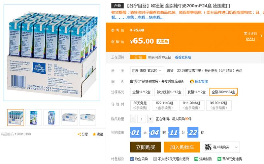264x164 pixels.
Task: Click the arrow beside 累计评价
Action: (x=261, y=36)
